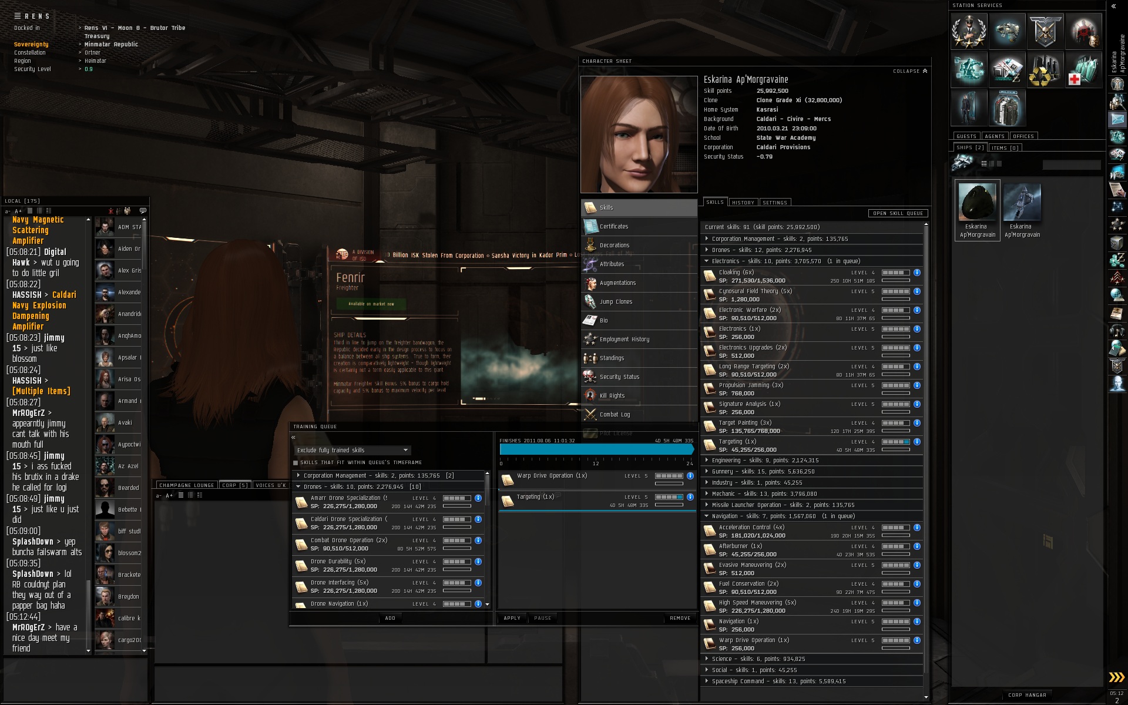Viewport: 1128px width, 705px height.
Task: Click the Open Skill Queue button
Action: [897, 213]
